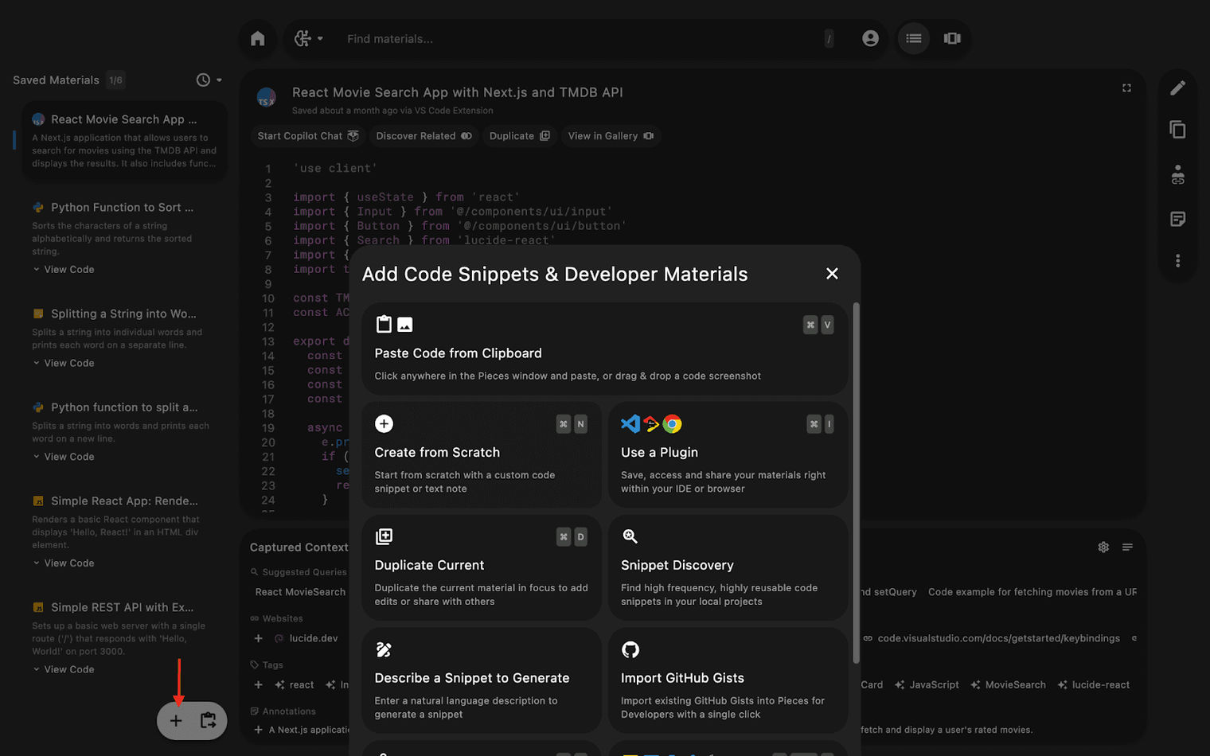This screenshot has height=756, width=1210.
Task: Select React Movie Search App saved material
Action: tap(124, 141)
